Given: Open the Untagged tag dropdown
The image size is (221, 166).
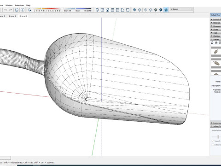Looking at the screenshot, I should (x=181, y=9).
